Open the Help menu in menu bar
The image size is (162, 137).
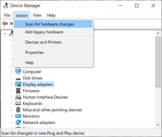coord(51,15)
